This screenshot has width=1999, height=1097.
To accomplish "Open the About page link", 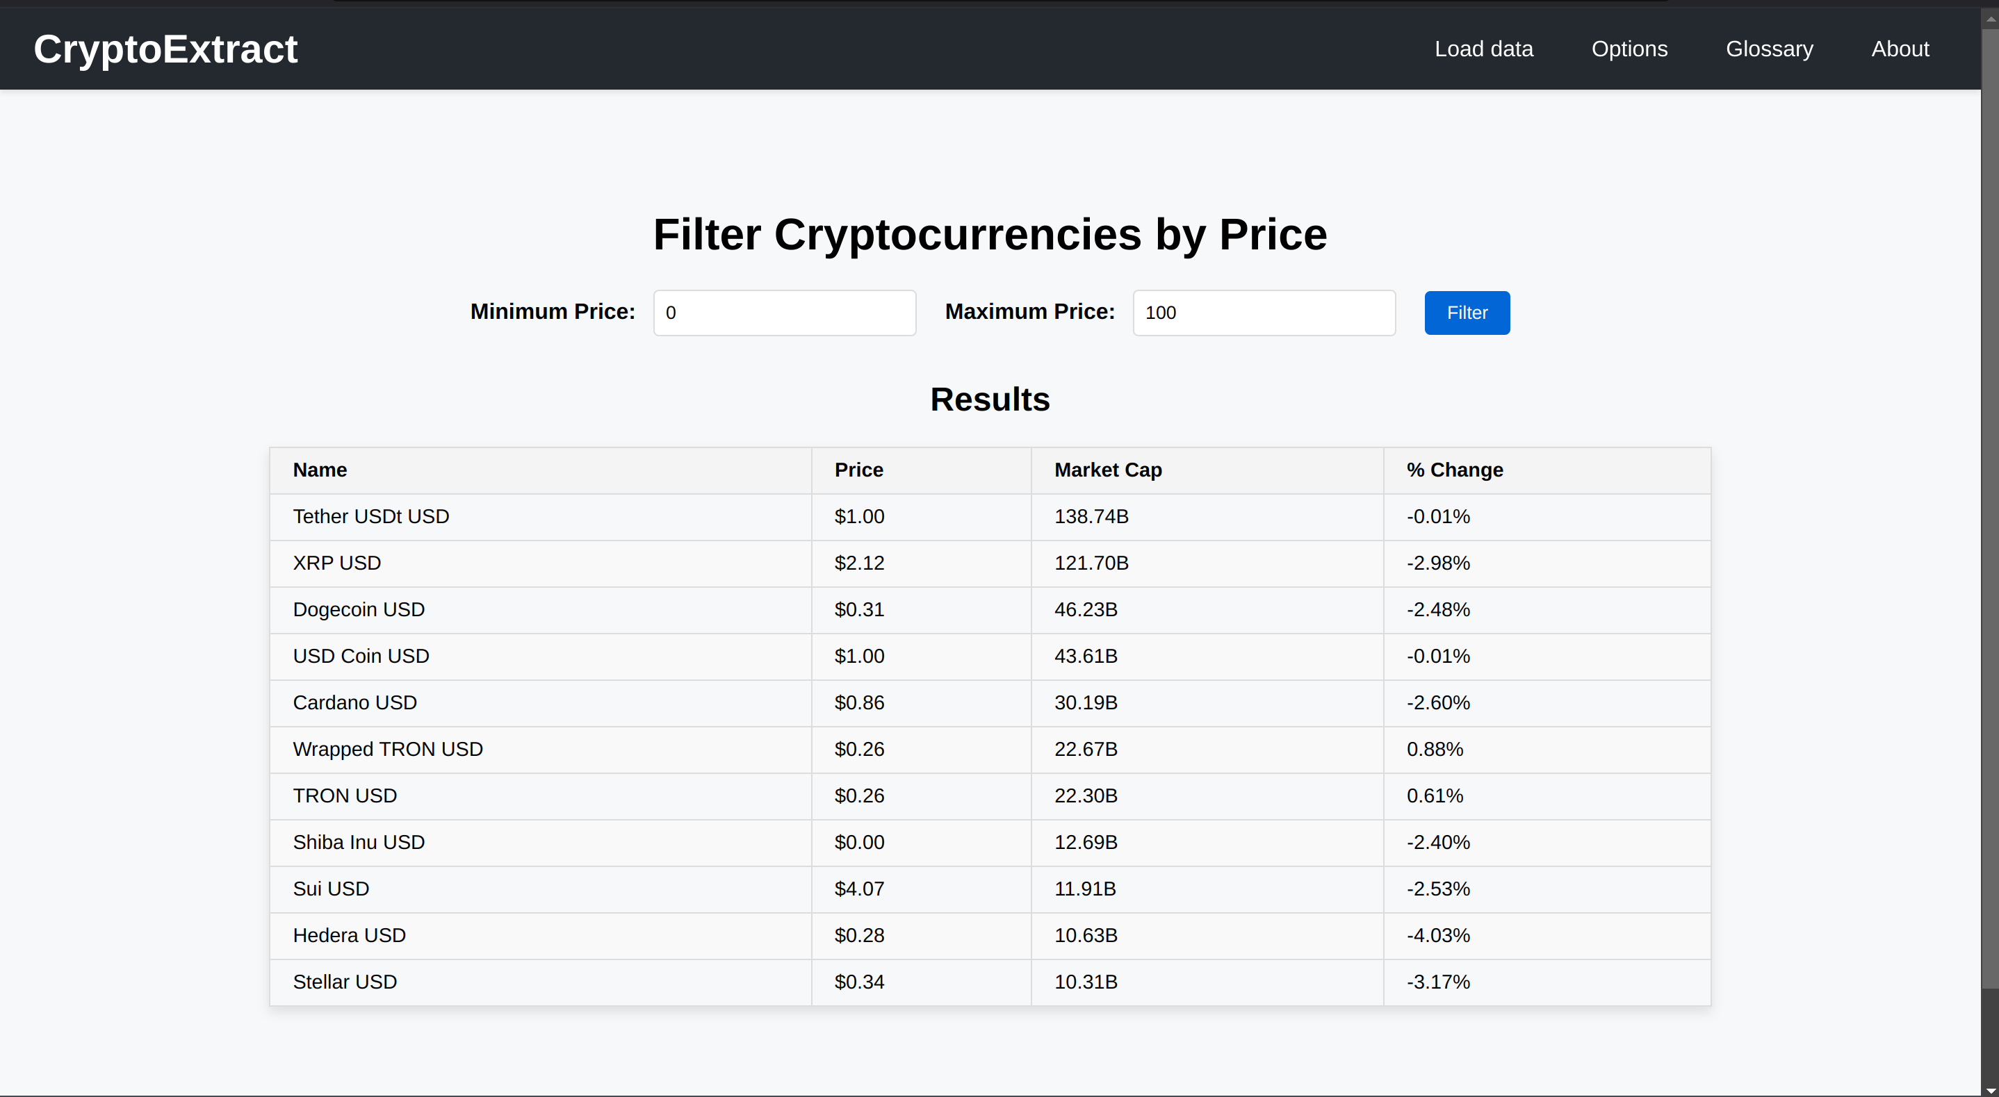I will click(1899, 49).
